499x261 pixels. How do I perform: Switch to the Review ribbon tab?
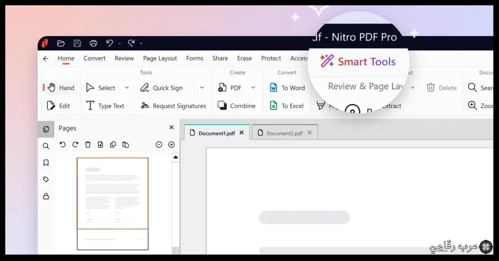[x=124, y=58]
